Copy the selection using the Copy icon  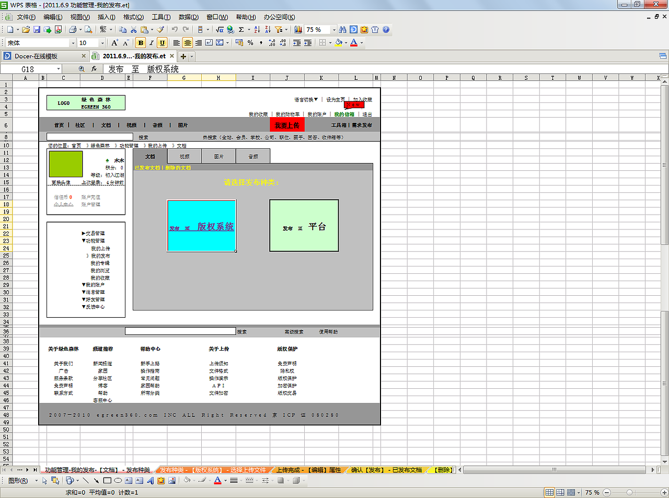(123, 30)
